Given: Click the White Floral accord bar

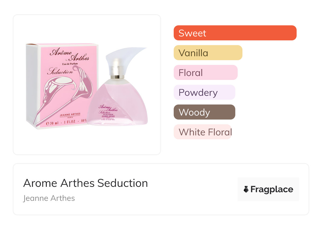Looking at the screenshot, I should coord(203,132).
